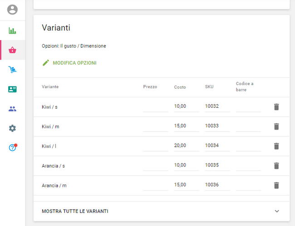Delete the Kiwi / s variant

click(x=276, y=107)
